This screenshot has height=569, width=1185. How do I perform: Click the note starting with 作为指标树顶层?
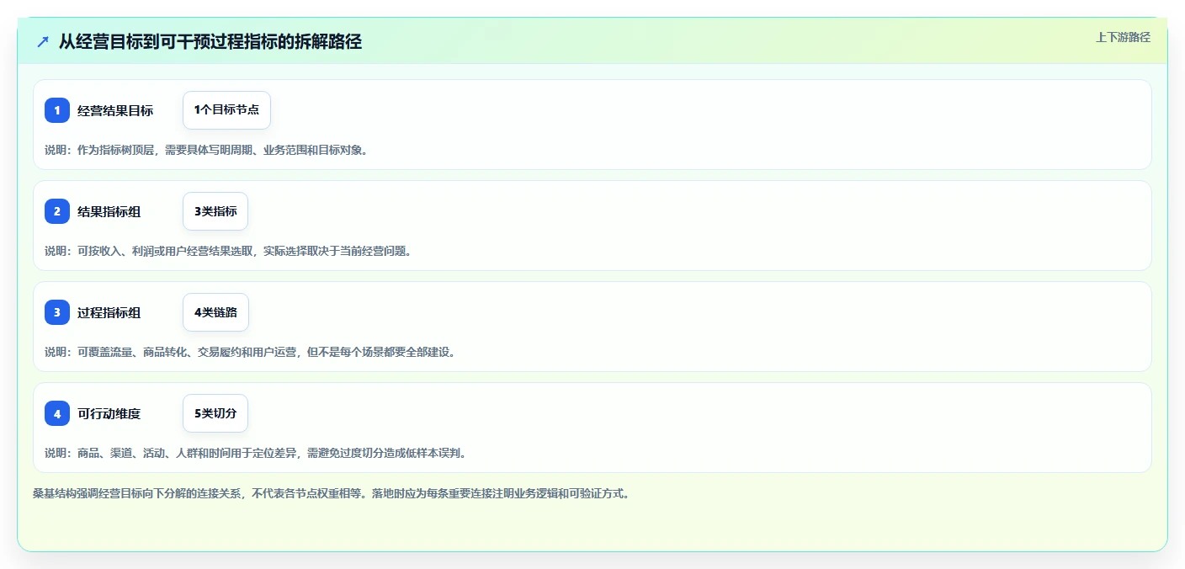click(x=206, y=150)
